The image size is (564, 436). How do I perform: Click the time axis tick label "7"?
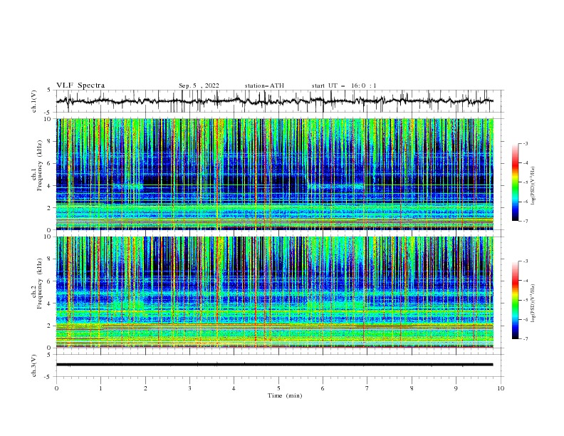[x=367, y=388]
